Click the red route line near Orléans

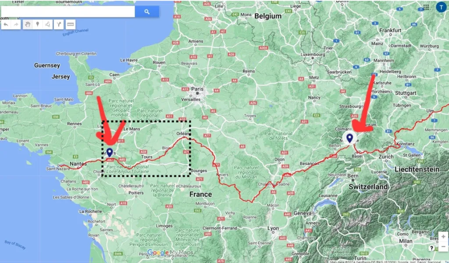[183, 137]
